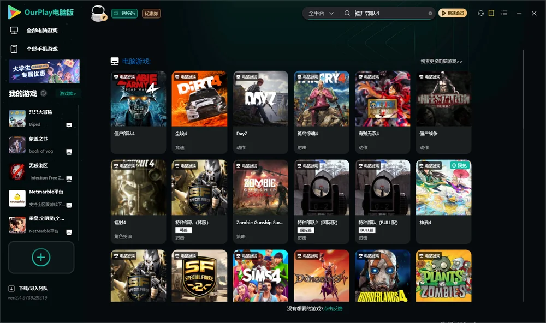This screenshot has height=323, width=546.
Task: Open the 极速会员 membership button
Action: pyautogui.click(x=453, y=13)
